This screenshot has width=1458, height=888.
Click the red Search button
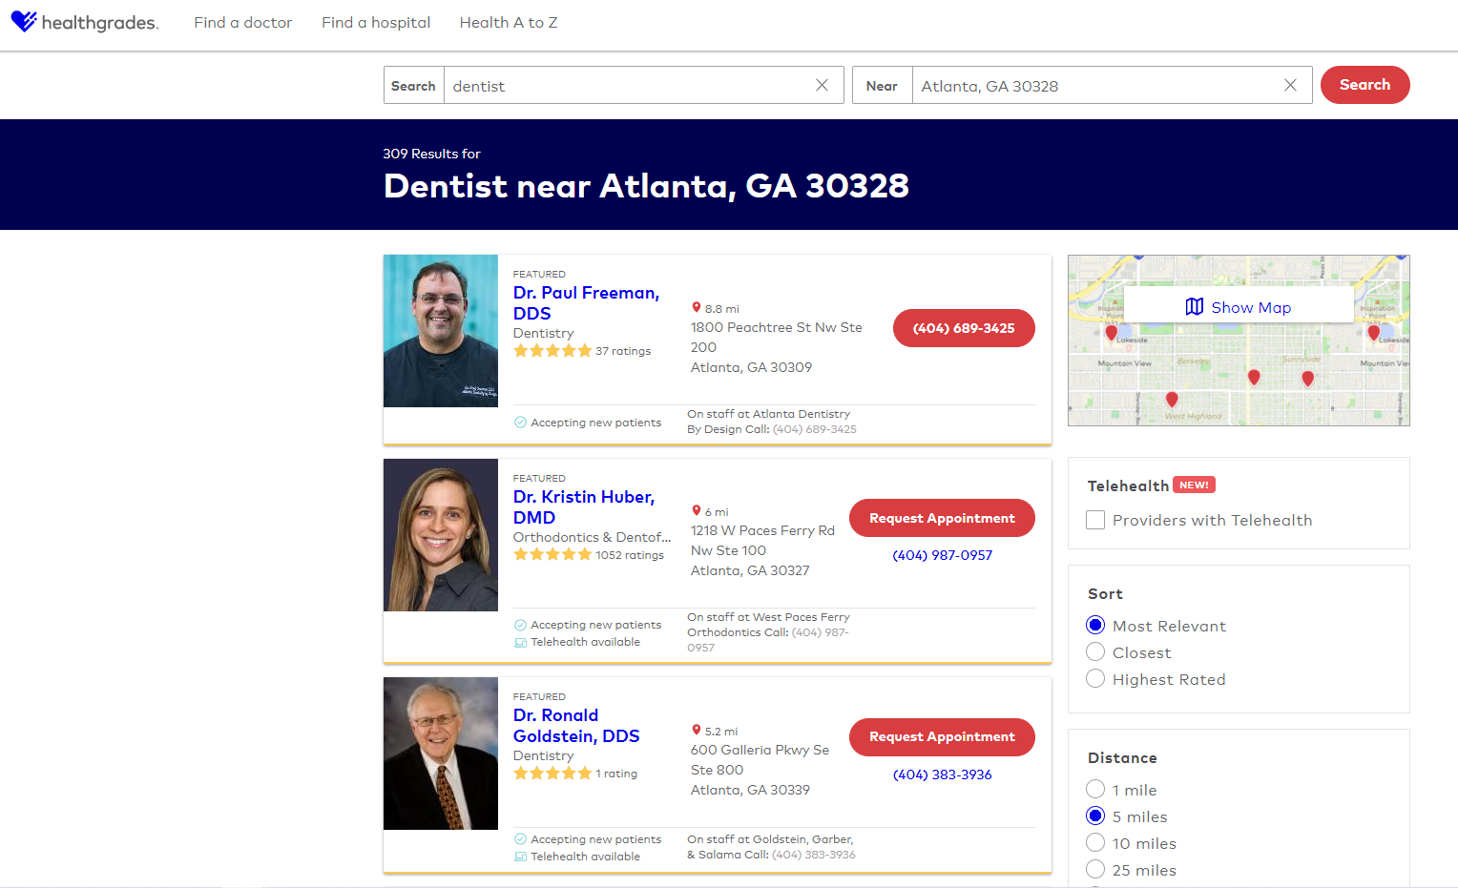click(1364, 85)
